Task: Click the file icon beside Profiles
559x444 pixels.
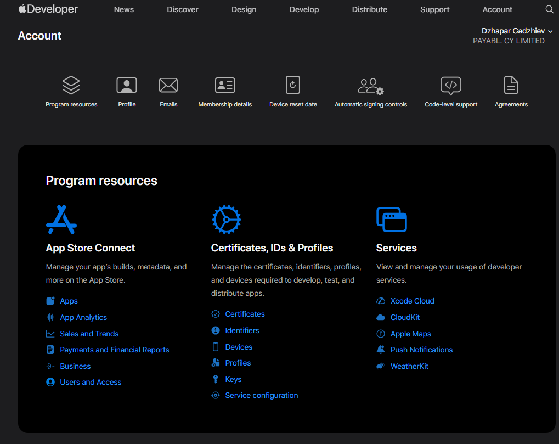Action: [216, 363]
